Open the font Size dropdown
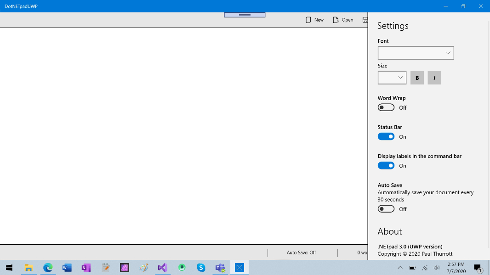The image size is (490, 275). click(x=392, y=78)
